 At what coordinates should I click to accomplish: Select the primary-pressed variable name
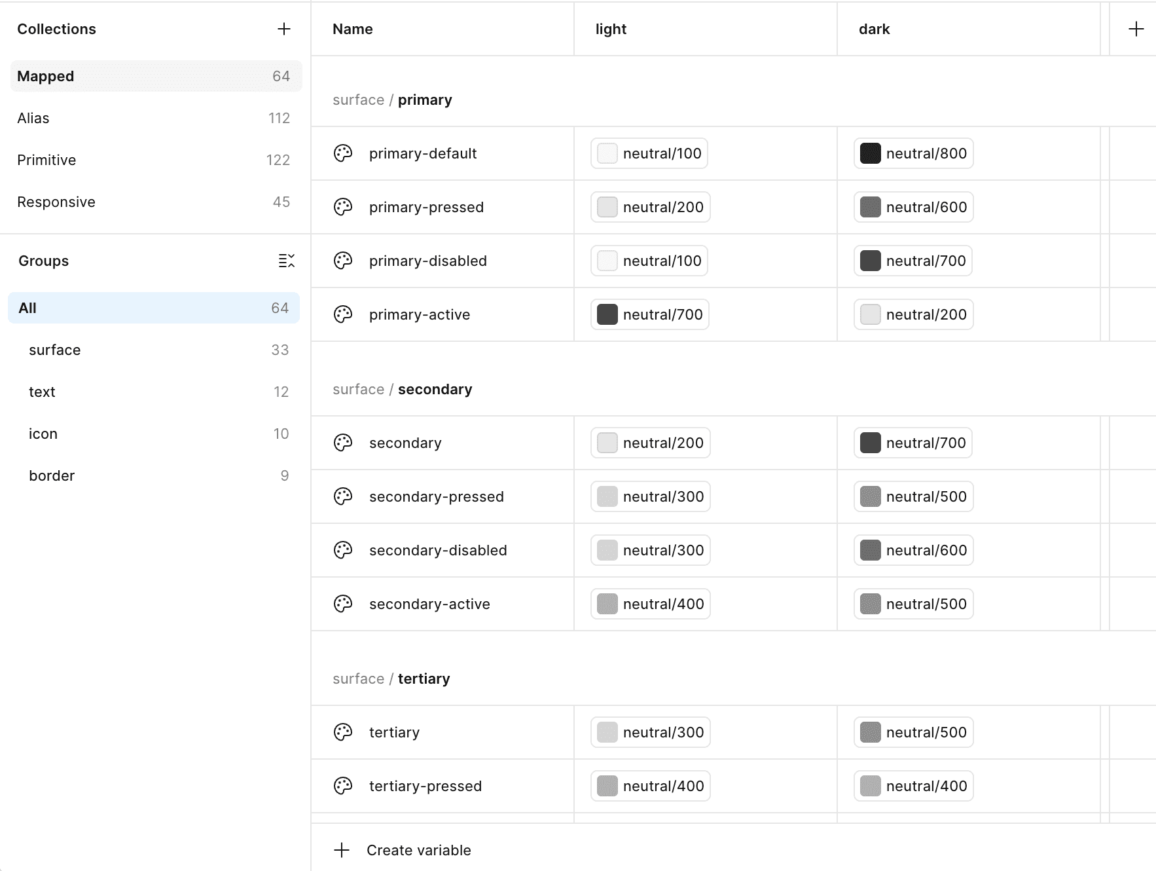pos(426,207)
